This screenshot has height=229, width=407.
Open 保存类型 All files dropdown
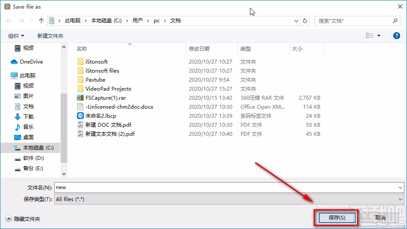229,199
